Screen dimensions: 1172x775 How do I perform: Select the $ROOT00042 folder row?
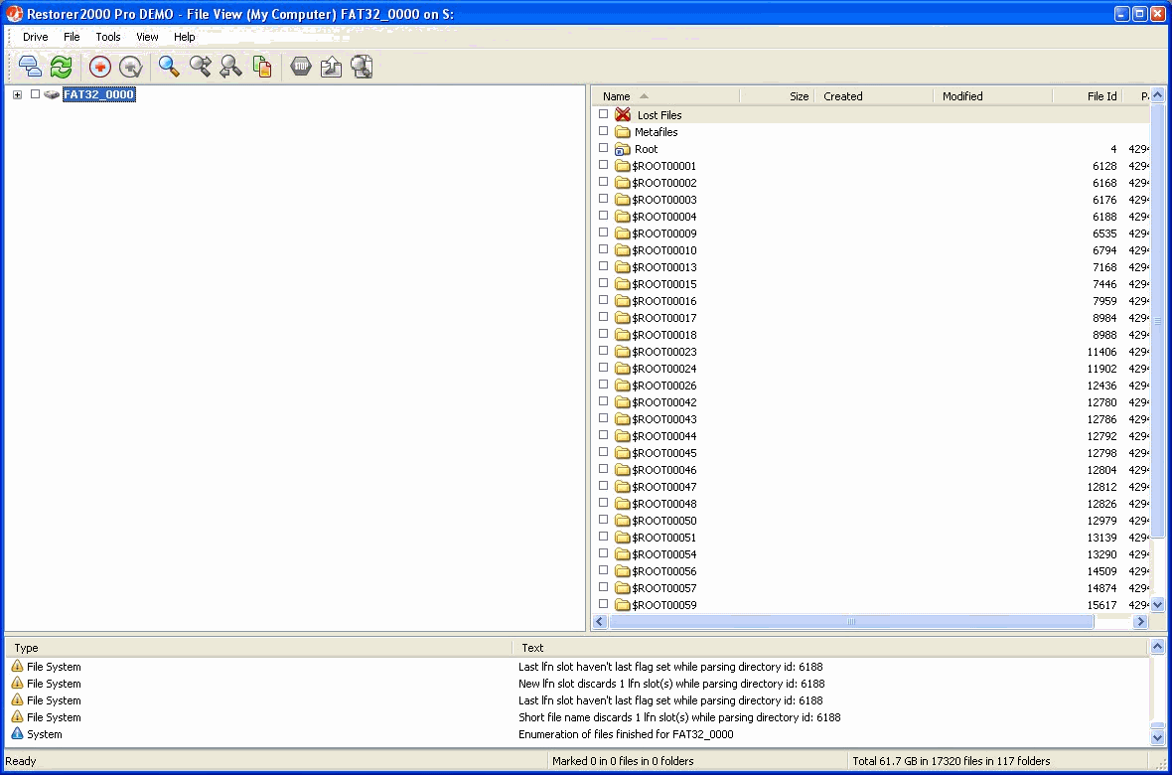coord(873,402)
